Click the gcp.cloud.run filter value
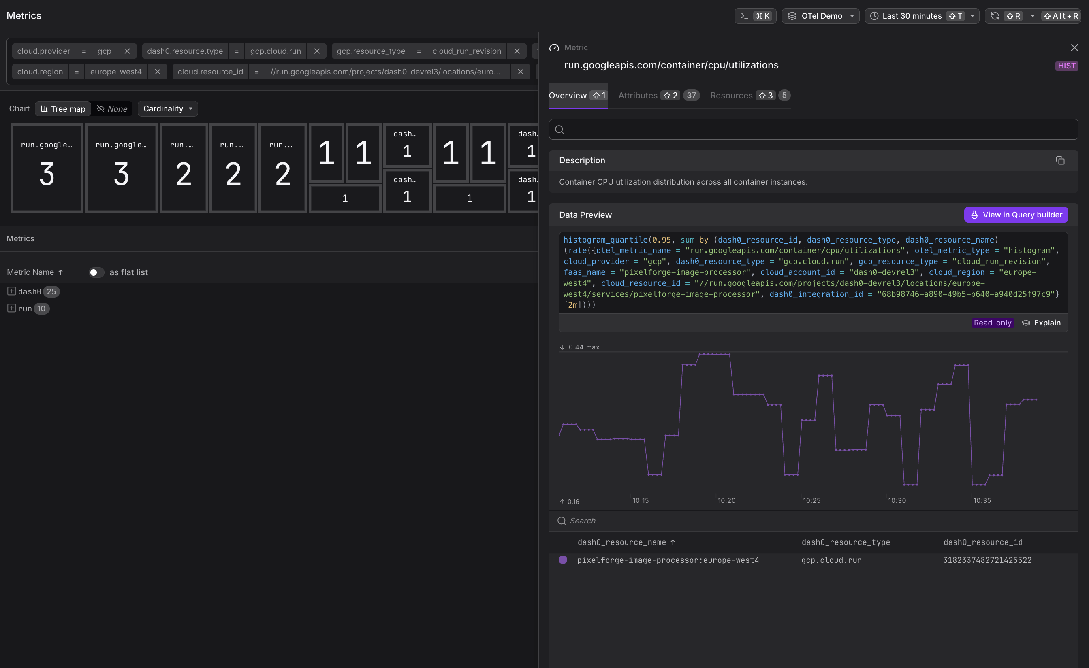Image resolution: width=1089 pixels, height=668 pixels. (x=275, y=51)
